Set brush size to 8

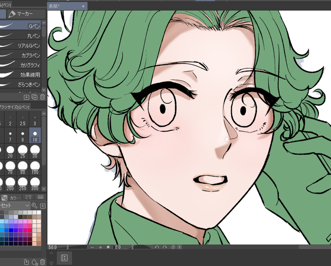pyautogui.click(x=22, y=135)
